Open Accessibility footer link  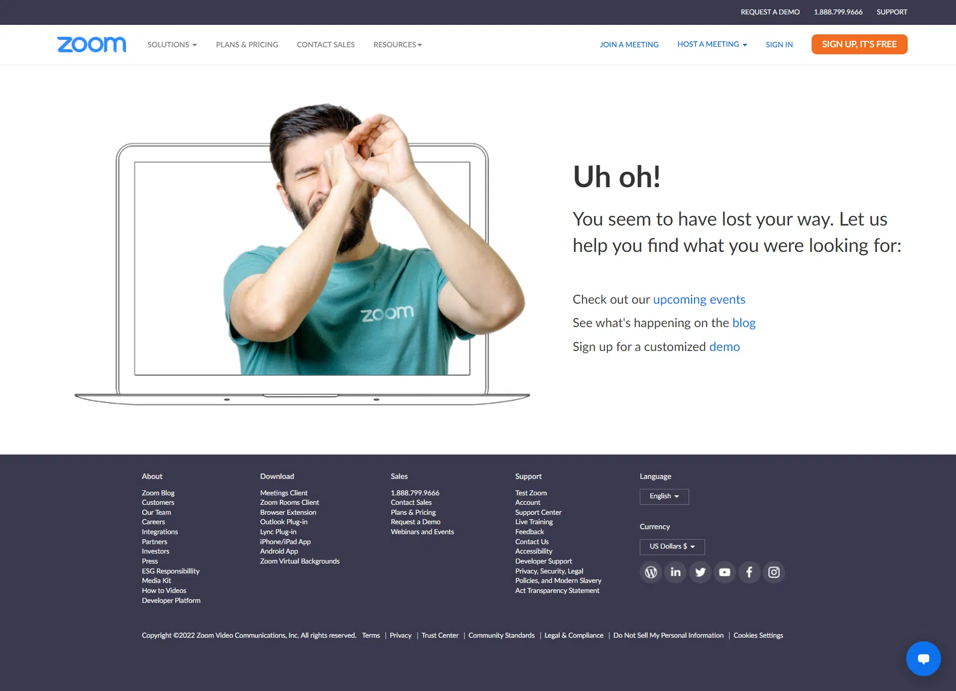(534, 551)
